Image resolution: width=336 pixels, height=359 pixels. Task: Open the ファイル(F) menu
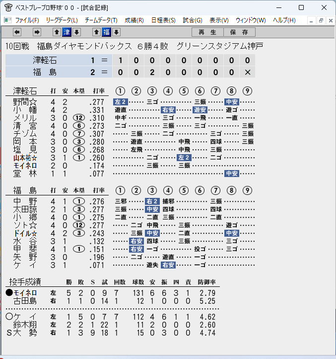click(x=27, y=20)
